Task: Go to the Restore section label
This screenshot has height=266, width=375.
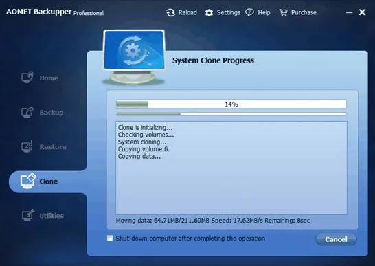Action: (53, 147)
